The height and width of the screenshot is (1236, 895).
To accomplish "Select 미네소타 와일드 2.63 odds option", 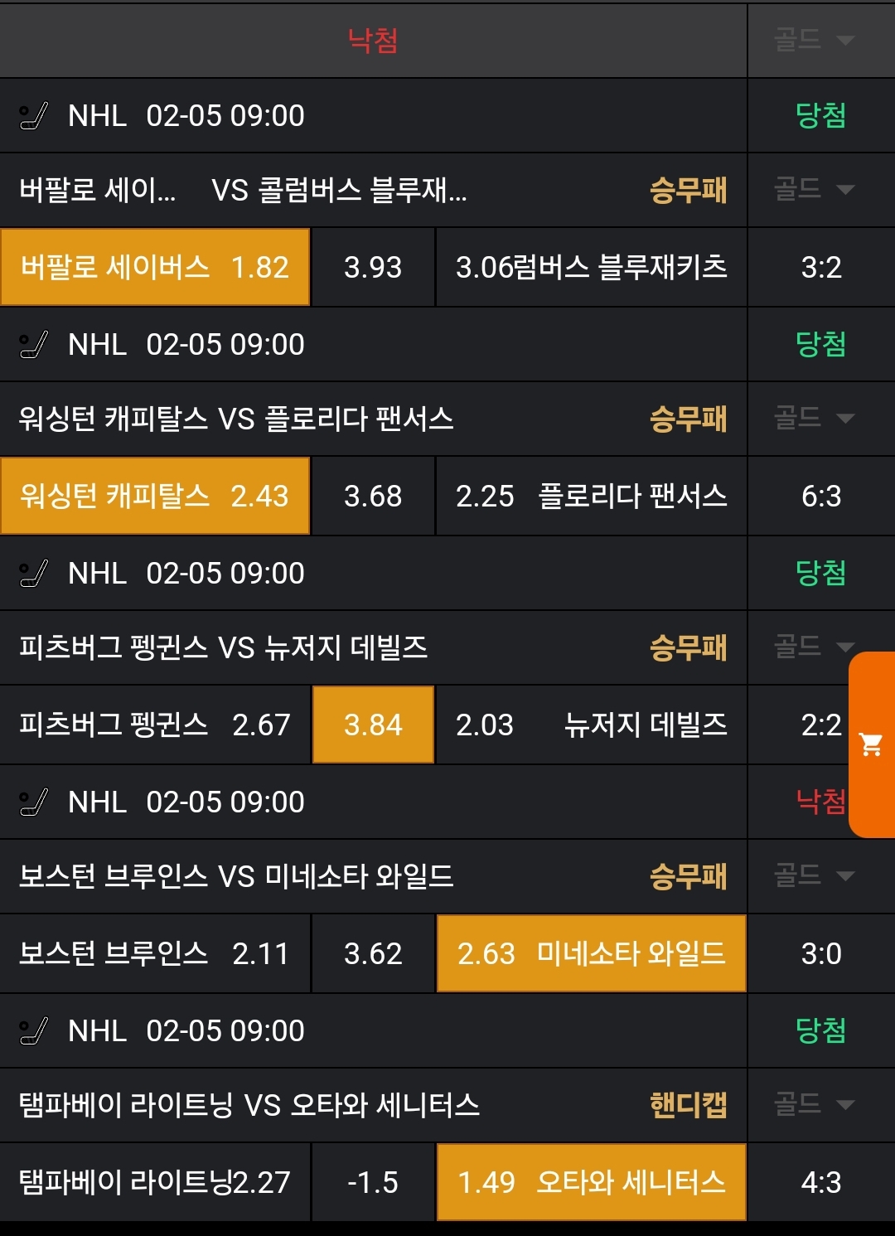I will click(591, 954).
